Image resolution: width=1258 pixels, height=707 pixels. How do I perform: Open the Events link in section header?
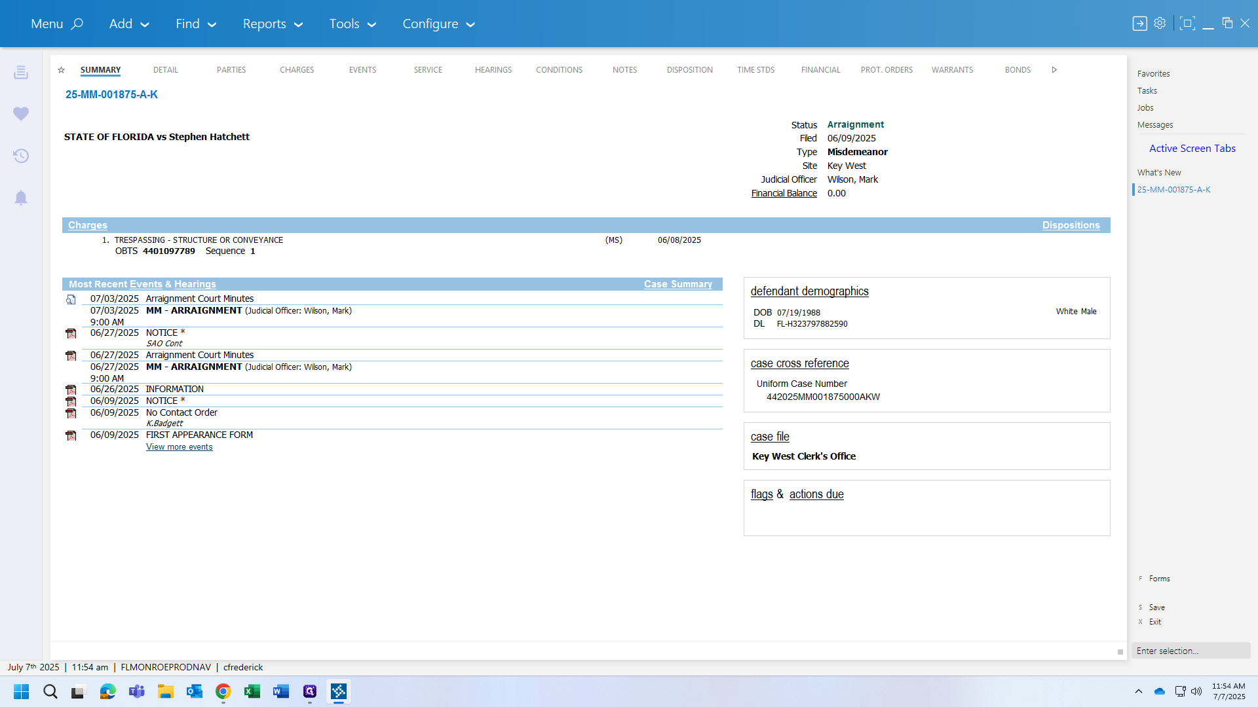145,284
